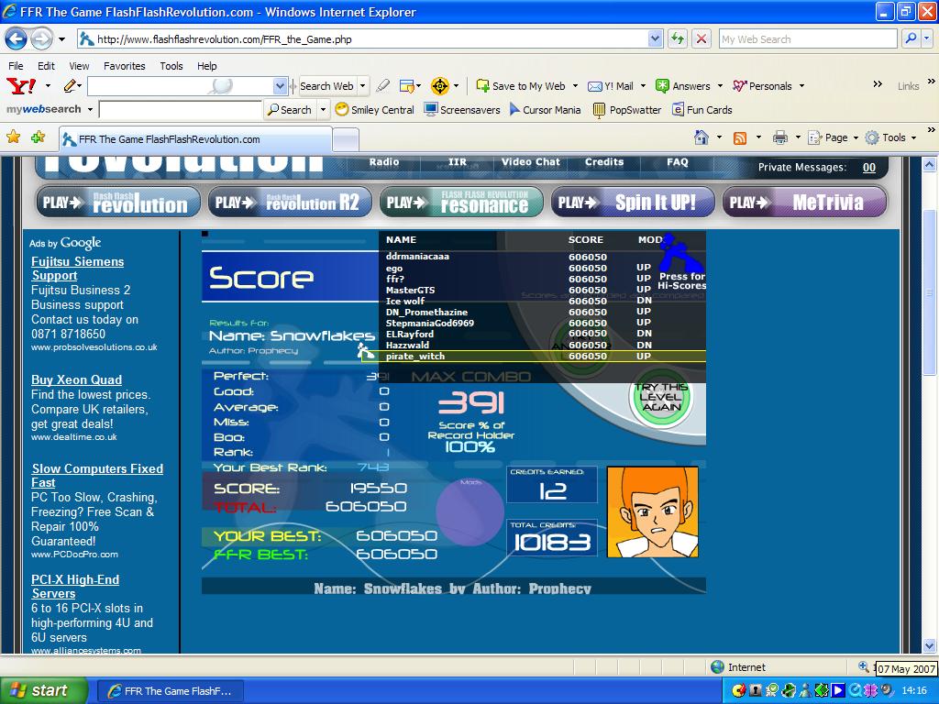Click the Yahoo toolbar pencil icon

70,86
